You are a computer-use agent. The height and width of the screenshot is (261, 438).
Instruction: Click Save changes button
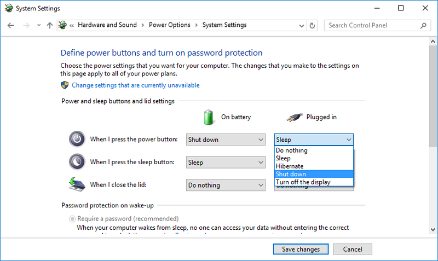(x=301, y=249)
